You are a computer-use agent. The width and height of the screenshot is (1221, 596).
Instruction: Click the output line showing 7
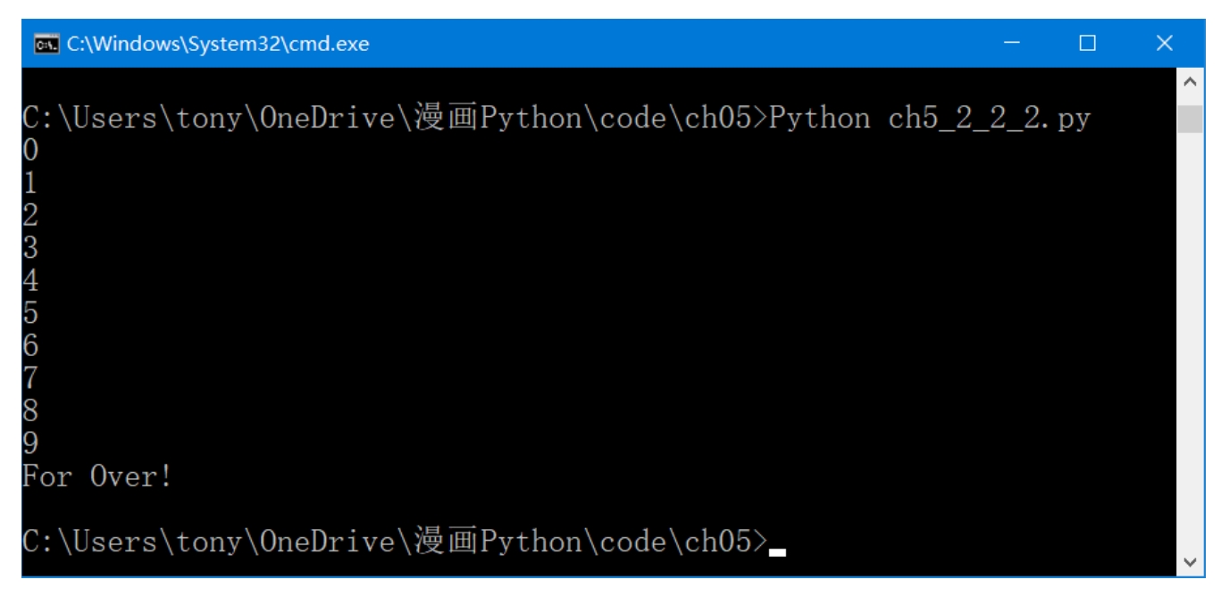tap(31, 378)
